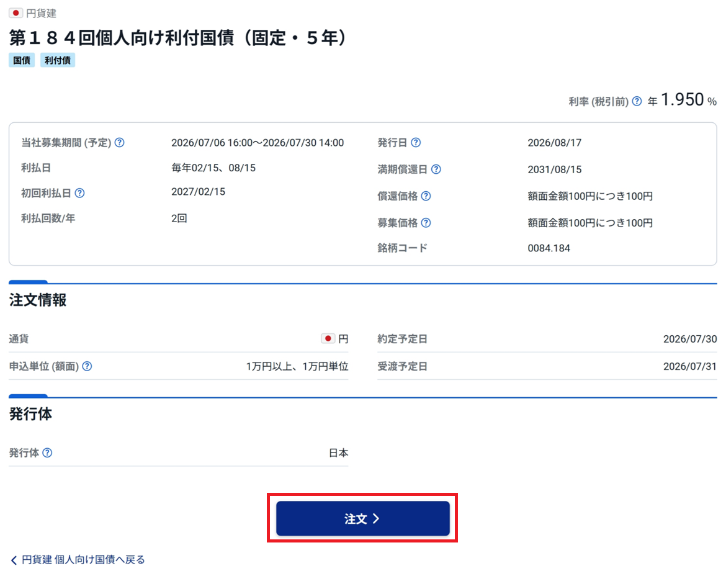The width and height of the screenshot is (726, 576).
Task: Click the 注文 order button
Action: 362,518
